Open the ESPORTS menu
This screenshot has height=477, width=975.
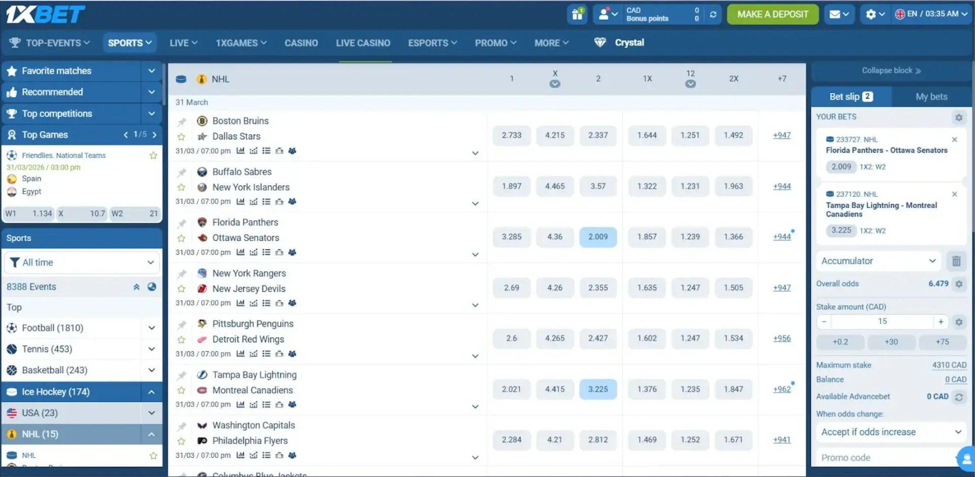point(433,43)
